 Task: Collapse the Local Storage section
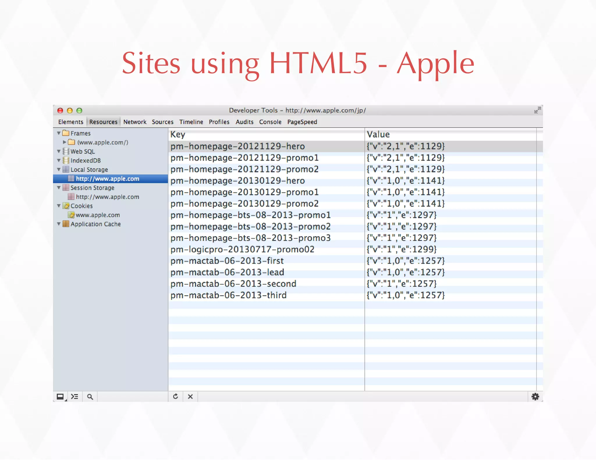tap(59, 170)
